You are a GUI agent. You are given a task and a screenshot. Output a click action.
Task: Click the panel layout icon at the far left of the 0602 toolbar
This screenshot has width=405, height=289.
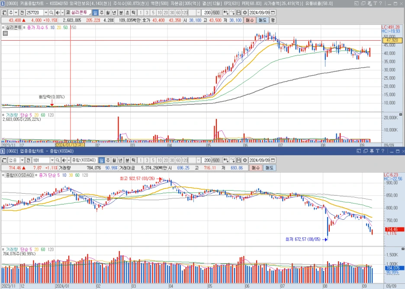click(x=4, y=160)
